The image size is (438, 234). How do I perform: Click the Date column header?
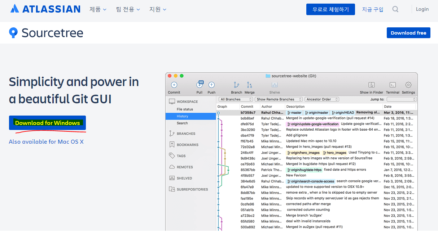(x=388, y=107)
